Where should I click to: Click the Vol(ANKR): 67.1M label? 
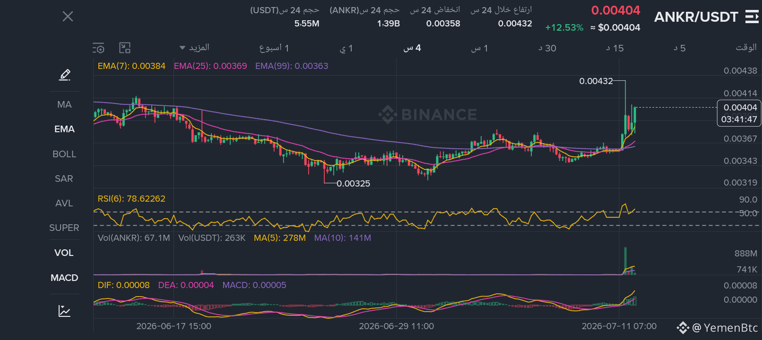click(134, 238)
